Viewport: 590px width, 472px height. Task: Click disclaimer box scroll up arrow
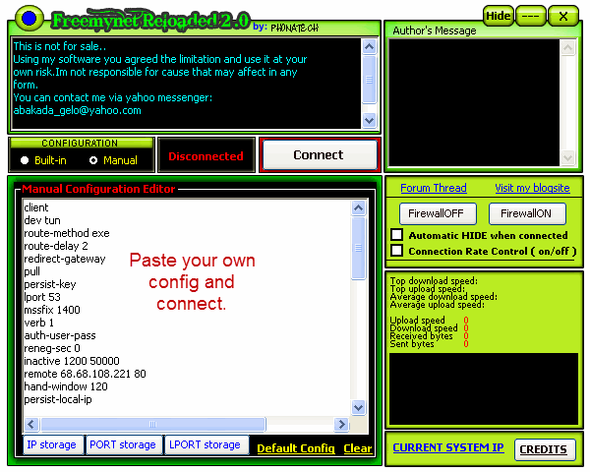tap(370, 46)
